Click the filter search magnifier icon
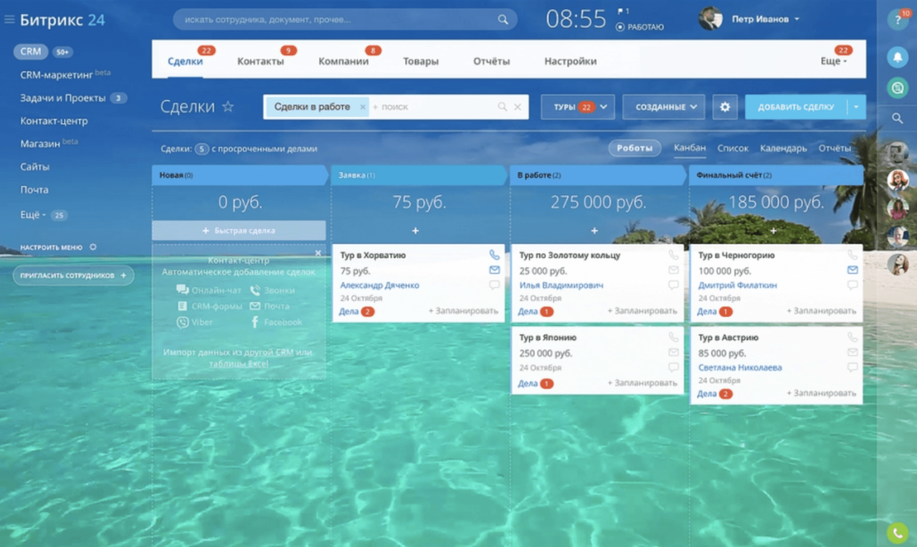The height and width of the screenshot is (547, 917). (x=501, y=107)
